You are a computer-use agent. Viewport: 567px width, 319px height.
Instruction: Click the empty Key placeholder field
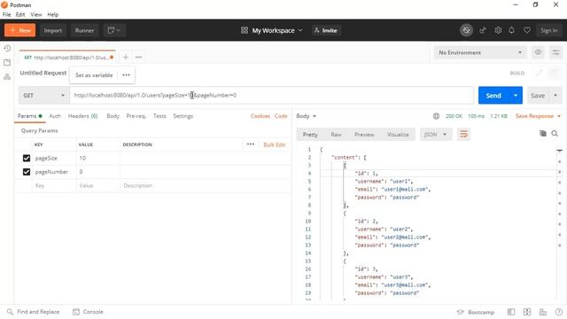(54, 185)
